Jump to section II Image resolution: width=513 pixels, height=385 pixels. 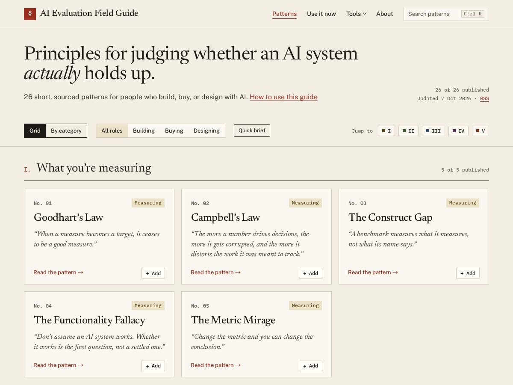pos(408,131)
